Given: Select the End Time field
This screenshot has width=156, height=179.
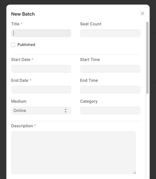Looking at the screenshot, I should 110,90.
